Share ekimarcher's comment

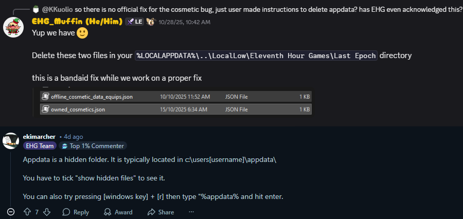pyautogui.click(x=161, y=212)
